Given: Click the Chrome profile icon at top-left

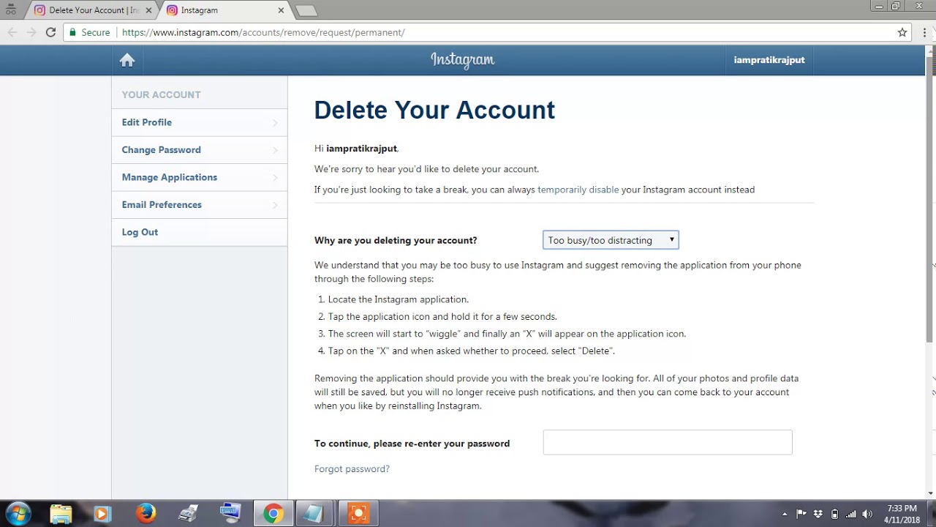Looking at the screenshot, I should click(x=10, y=10).
